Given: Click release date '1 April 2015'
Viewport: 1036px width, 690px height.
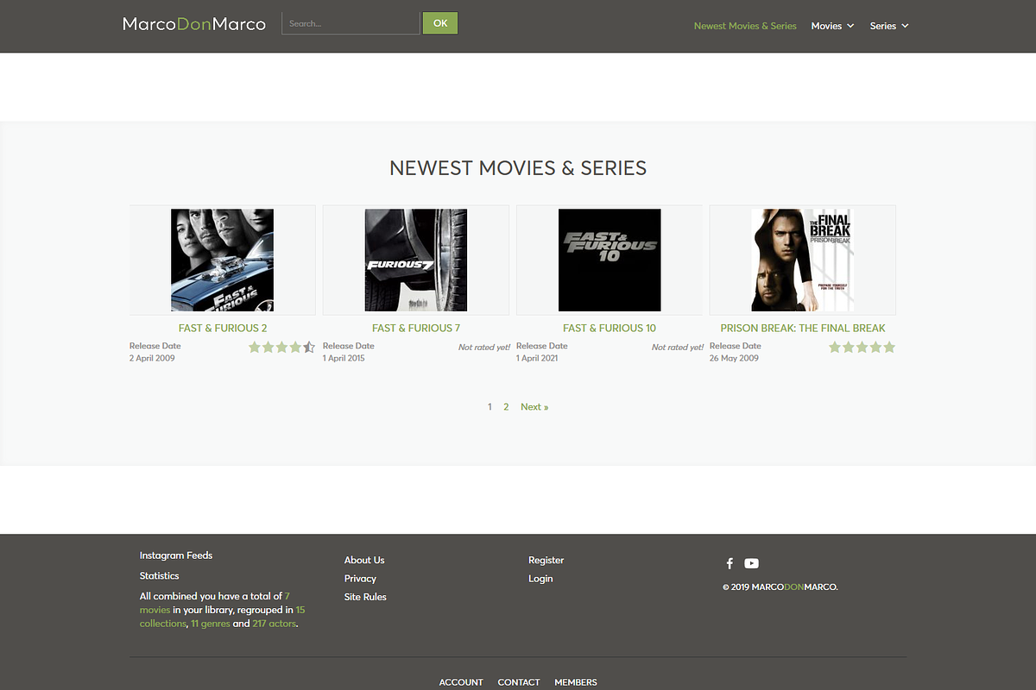Looking at the screenshot, I should [344, 358].
